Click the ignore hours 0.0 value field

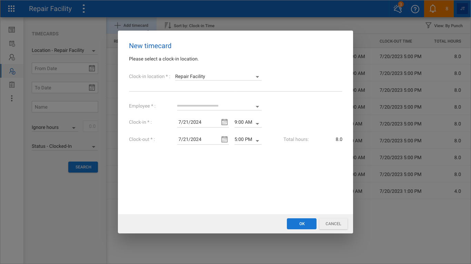click(x=90, y=126)
